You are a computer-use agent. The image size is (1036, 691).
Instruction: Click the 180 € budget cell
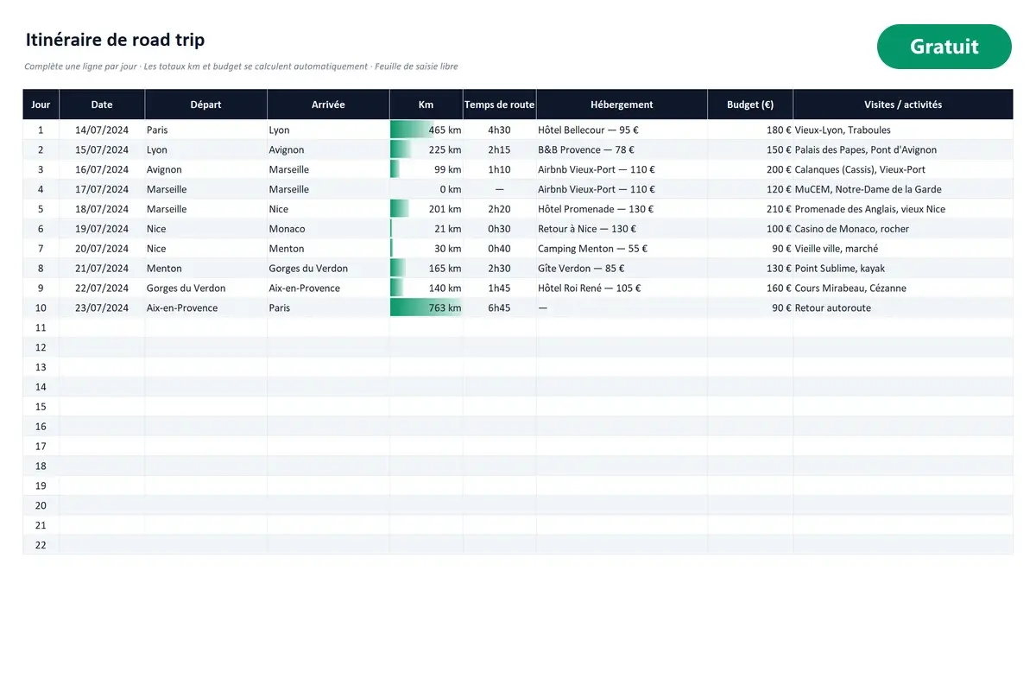coord(750,130)
